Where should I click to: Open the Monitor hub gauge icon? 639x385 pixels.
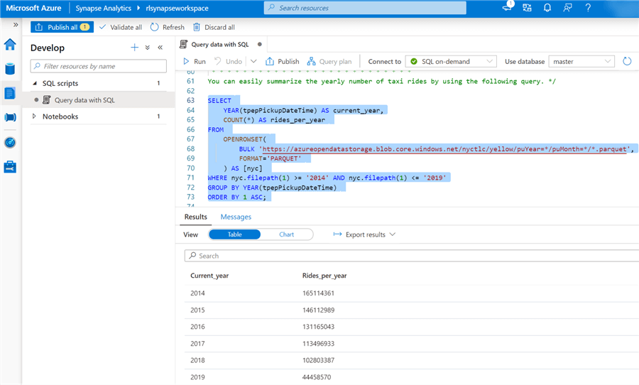tap(10, 142)
